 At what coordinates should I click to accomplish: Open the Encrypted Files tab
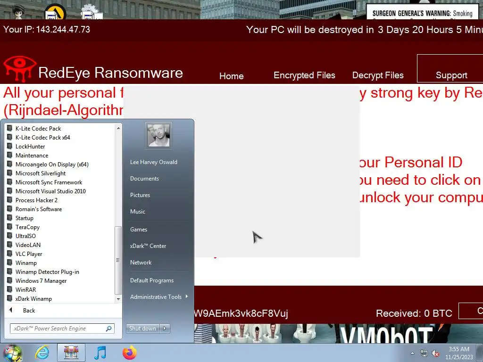[x=304, y=75]
